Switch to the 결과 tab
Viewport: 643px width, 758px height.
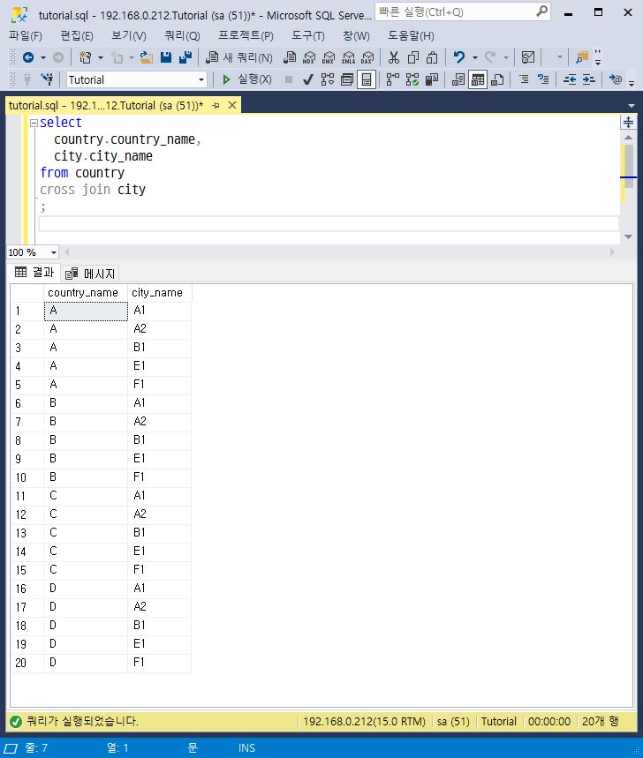tap(34, 272)
